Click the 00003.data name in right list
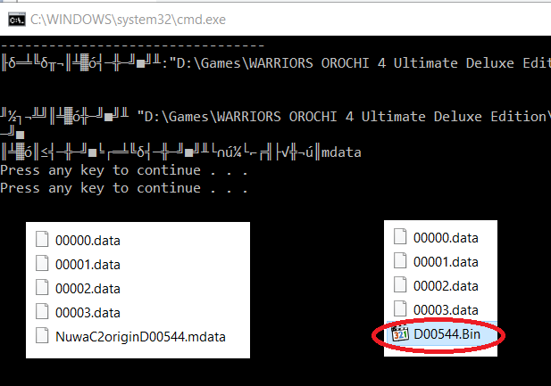This screenshot has width=551, height=386. 446,310
